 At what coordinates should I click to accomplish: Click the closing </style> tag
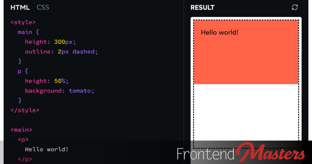[x=25, y=110]
